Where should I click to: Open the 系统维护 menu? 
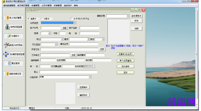[x=68, y=5]
